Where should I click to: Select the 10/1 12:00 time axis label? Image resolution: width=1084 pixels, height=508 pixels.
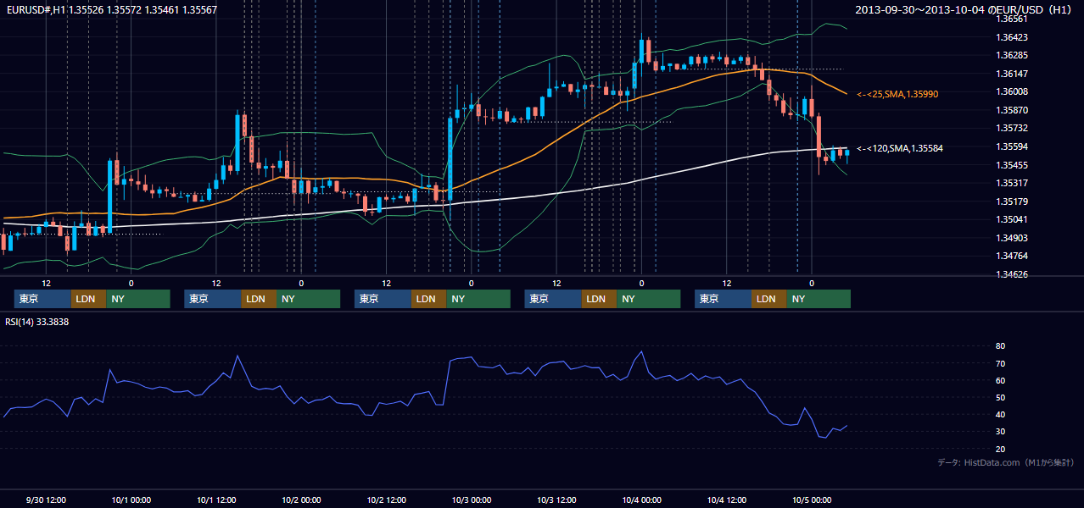(216, 500)
